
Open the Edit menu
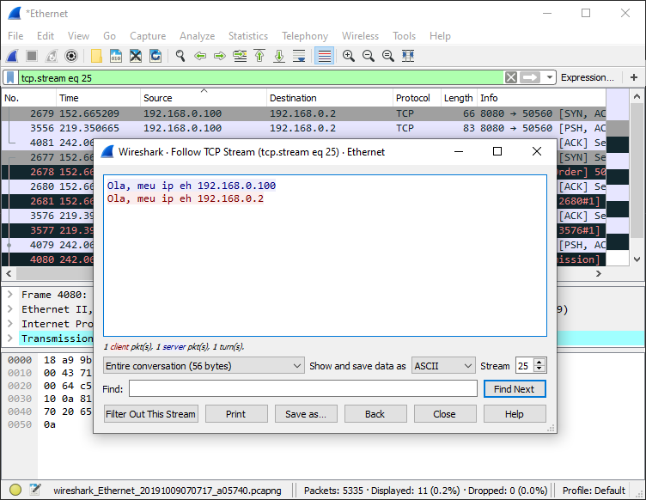[46, 36]
